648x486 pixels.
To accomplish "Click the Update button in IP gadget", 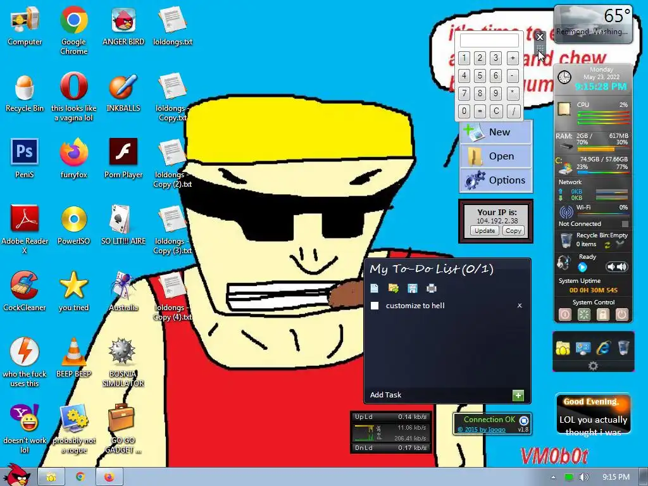I will pyautogui.click(x=484, y=230).
